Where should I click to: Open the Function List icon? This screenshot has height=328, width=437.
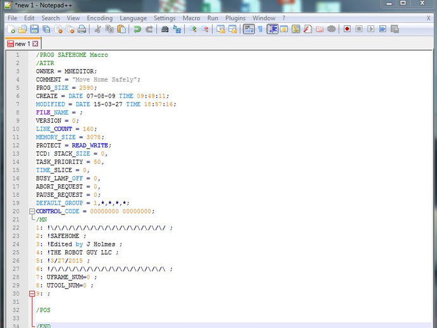[x=308, y=29]
